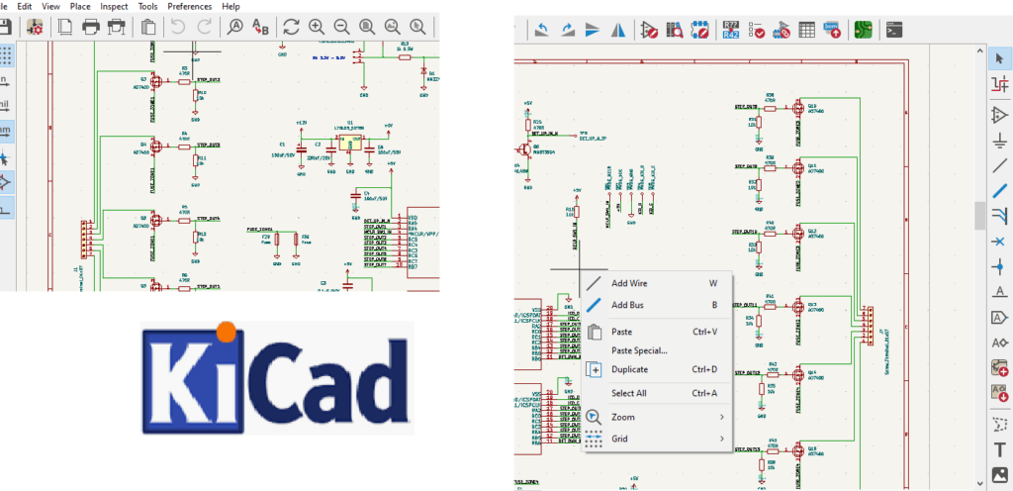This screenshot has width=1013, height=491.
Task: Click Zoom to Fit Page icon
Action: [x=367, y=27]
